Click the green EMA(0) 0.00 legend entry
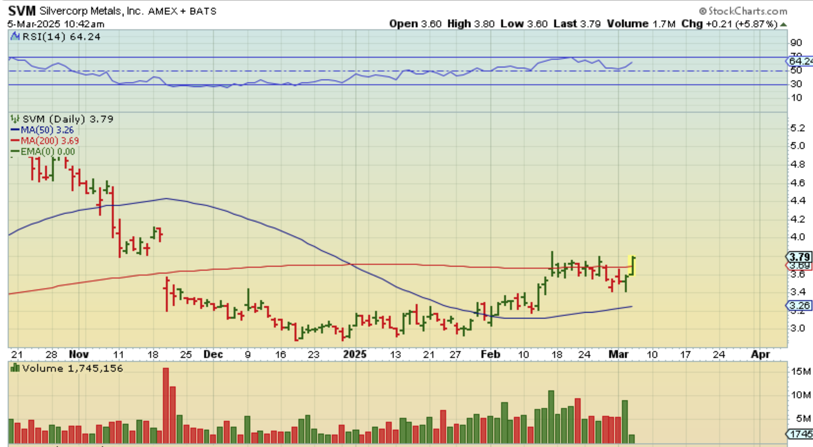Viewport: 813px width, 447px height. coord(47,152)
